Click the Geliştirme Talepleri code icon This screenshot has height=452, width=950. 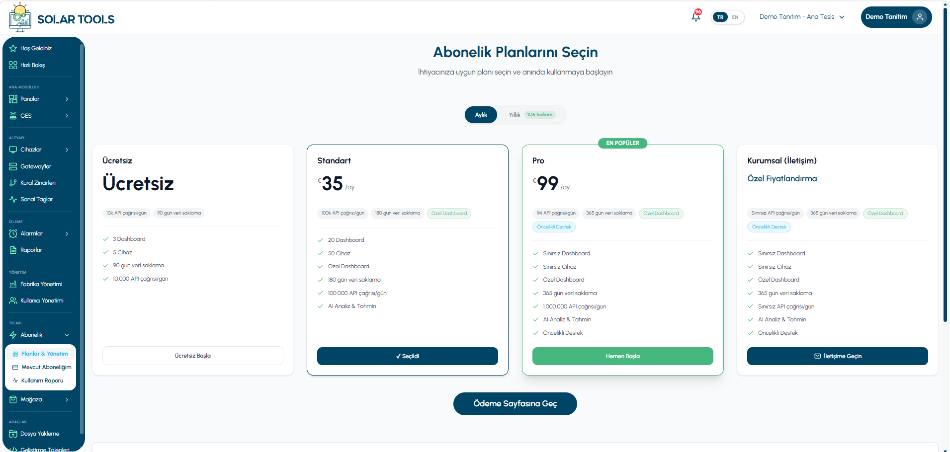(x=13, y=449)
